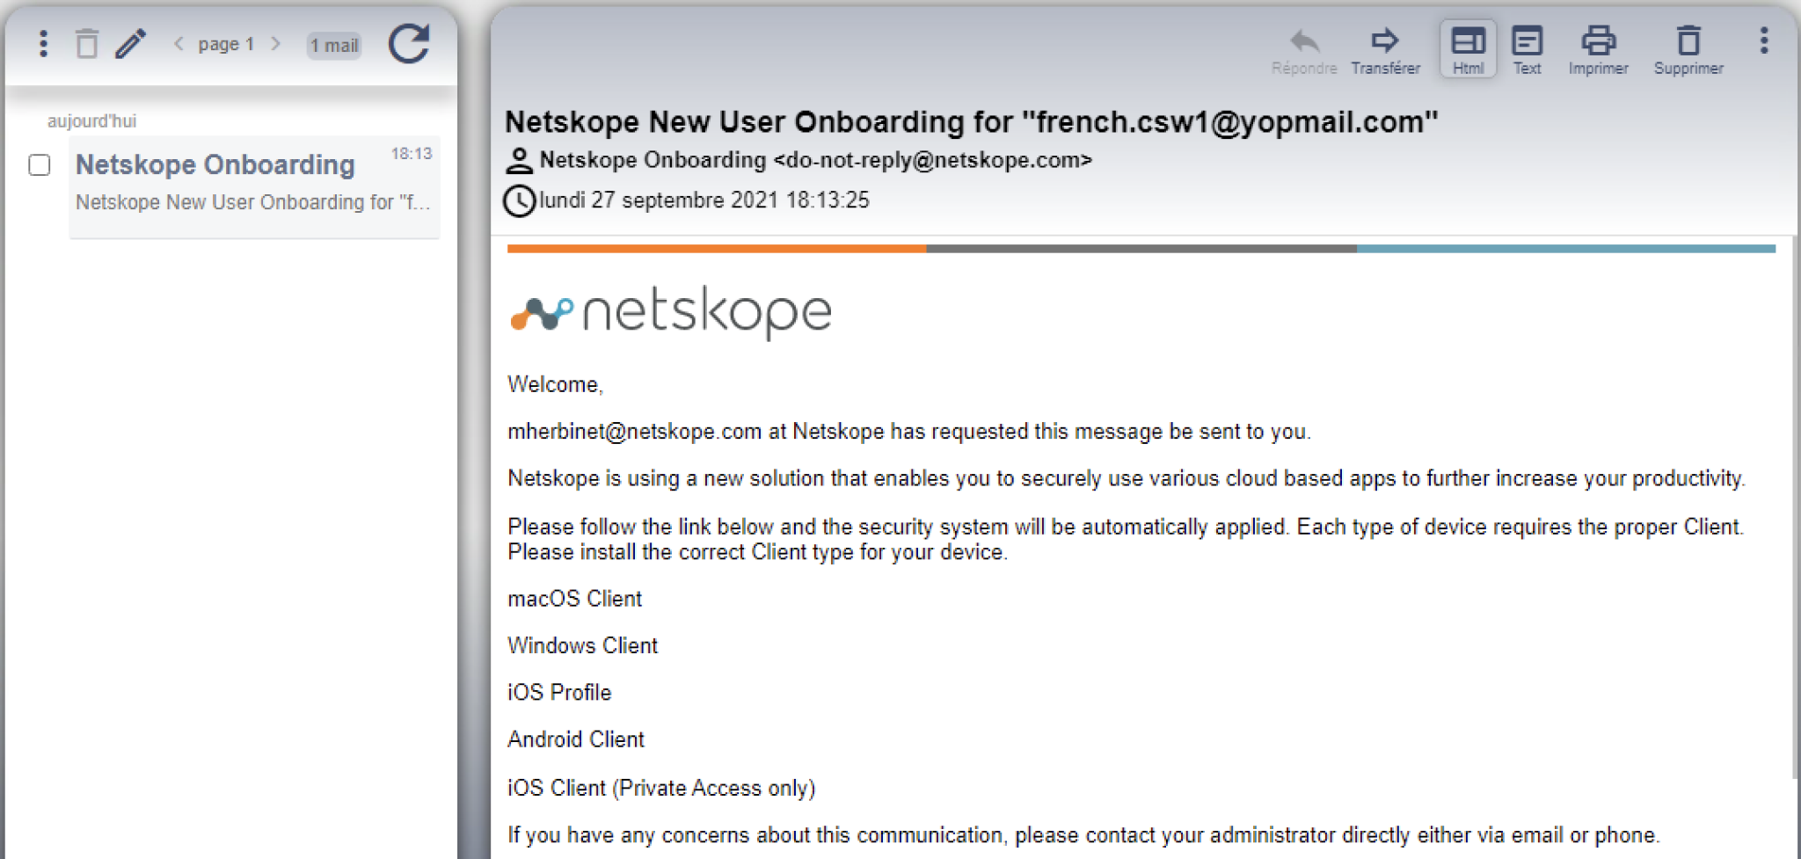Click the macOS Client link
Viewport: 1801px width, 859px height.
point(575,599)
